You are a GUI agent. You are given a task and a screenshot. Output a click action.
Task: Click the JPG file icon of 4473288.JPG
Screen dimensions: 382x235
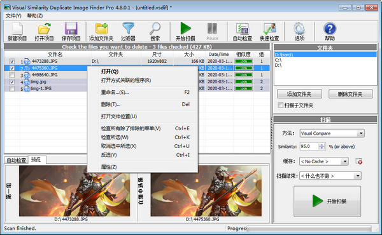(27, 62)
